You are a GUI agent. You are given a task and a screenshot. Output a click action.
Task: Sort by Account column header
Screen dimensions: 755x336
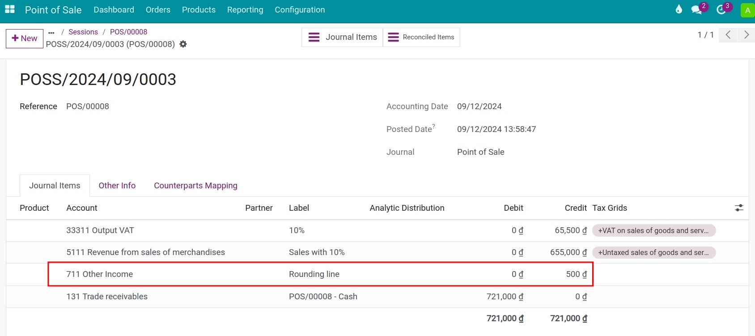pyautogui.click(x=82, y=208)
